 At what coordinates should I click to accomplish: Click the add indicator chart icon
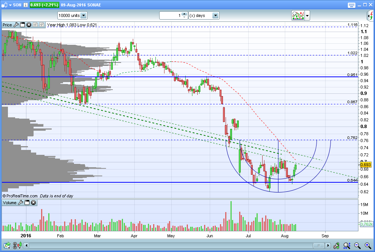click(298, 15)
